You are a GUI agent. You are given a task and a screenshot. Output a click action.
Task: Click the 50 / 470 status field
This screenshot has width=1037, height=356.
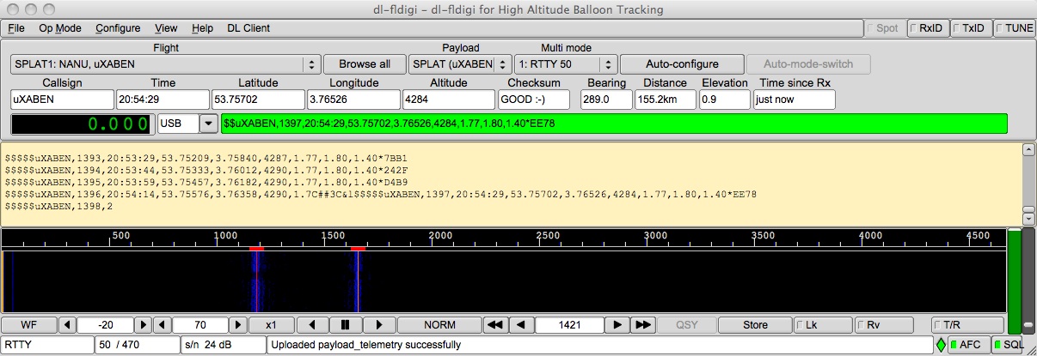point(138,345)
